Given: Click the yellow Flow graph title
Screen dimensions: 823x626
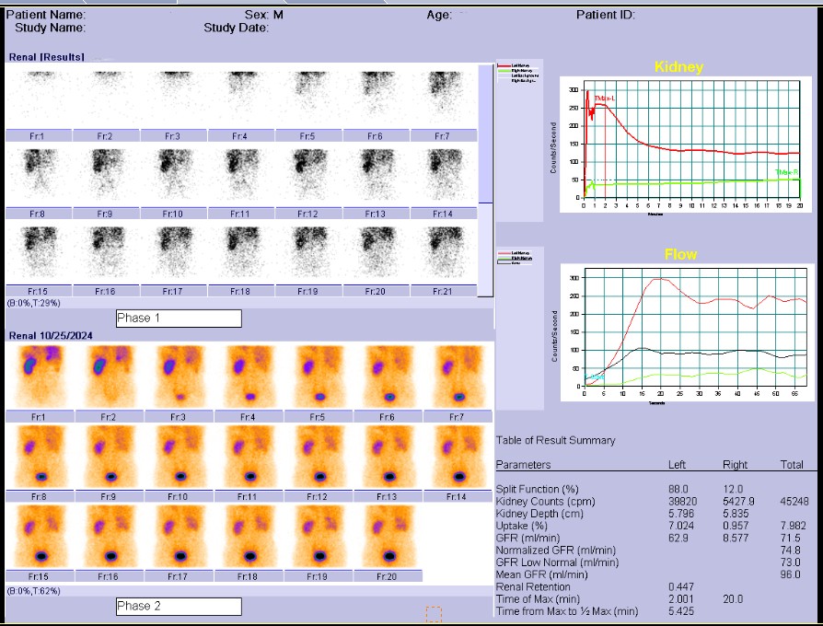Looking at the screenshot, I should tap(680, 254).
